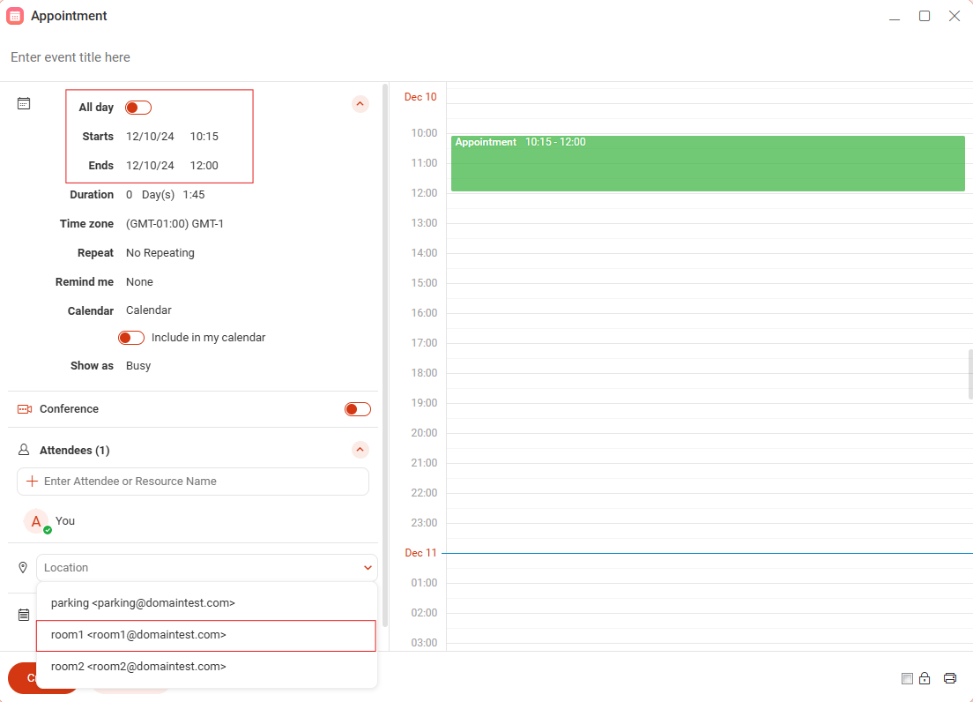
Task: Open the print dialog
Action: pos(950,678)
